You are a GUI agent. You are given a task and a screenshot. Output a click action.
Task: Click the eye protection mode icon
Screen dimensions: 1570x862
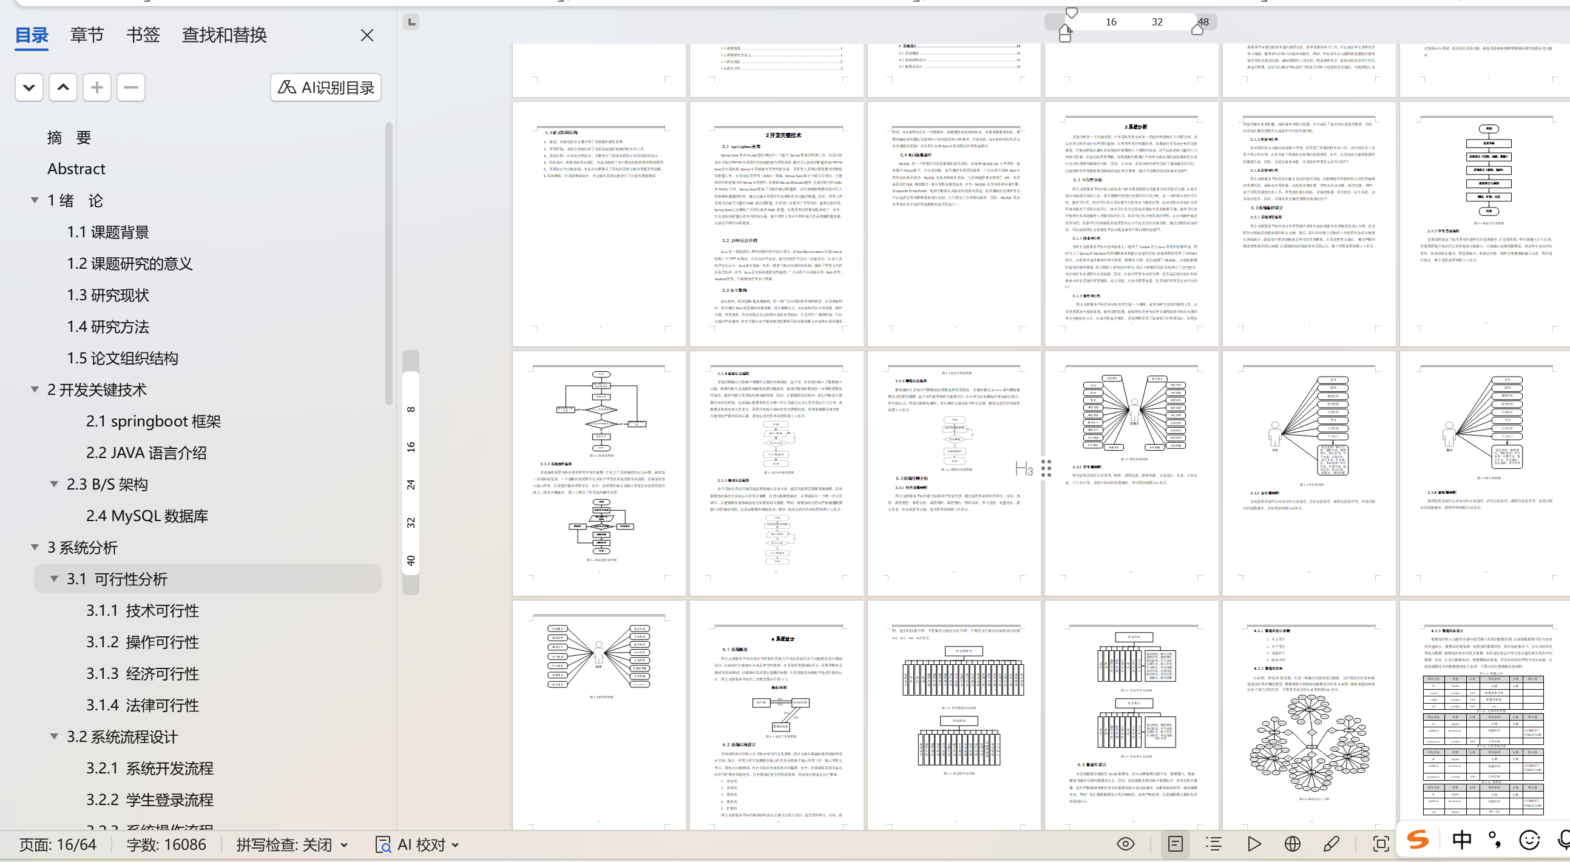[x=1125, y=844]
